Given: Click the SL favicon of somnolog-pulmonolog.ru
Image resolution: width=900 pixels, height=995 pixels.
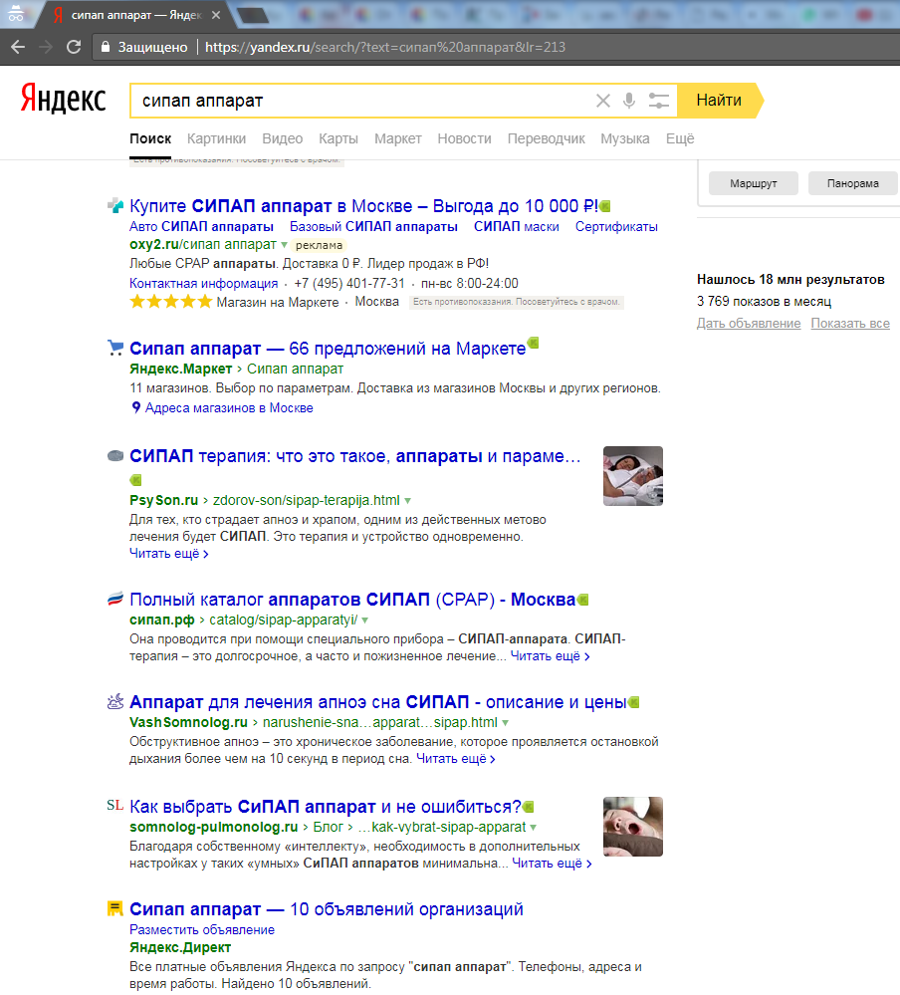Looking at the screenshot, I should [115, 806].
